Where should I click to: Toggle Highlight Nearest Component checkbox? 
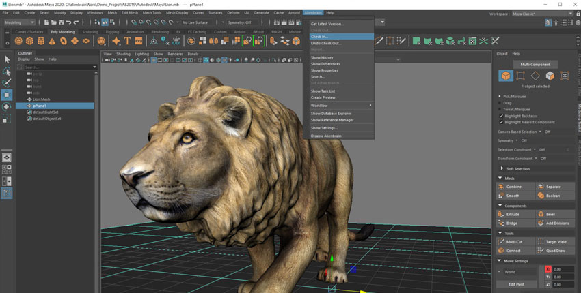coord(501,122)
